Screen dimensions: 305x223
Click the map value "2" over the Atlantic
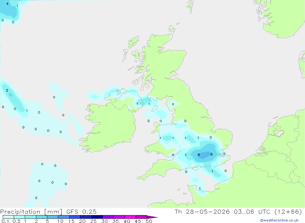7,90
